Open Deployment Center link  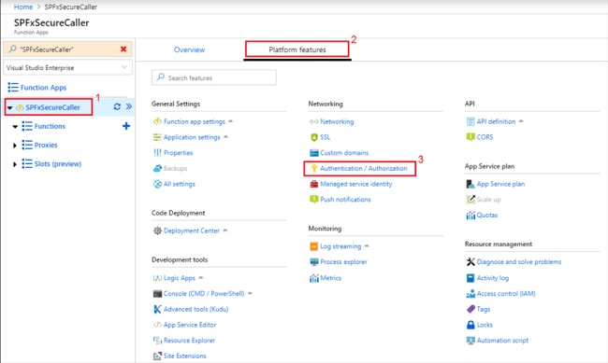tap(192, 230)
